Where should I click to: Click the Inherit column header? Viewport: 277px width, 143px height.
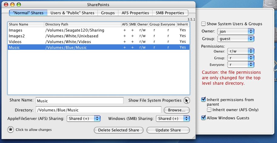pyautogui.click(x=183, y=24)
